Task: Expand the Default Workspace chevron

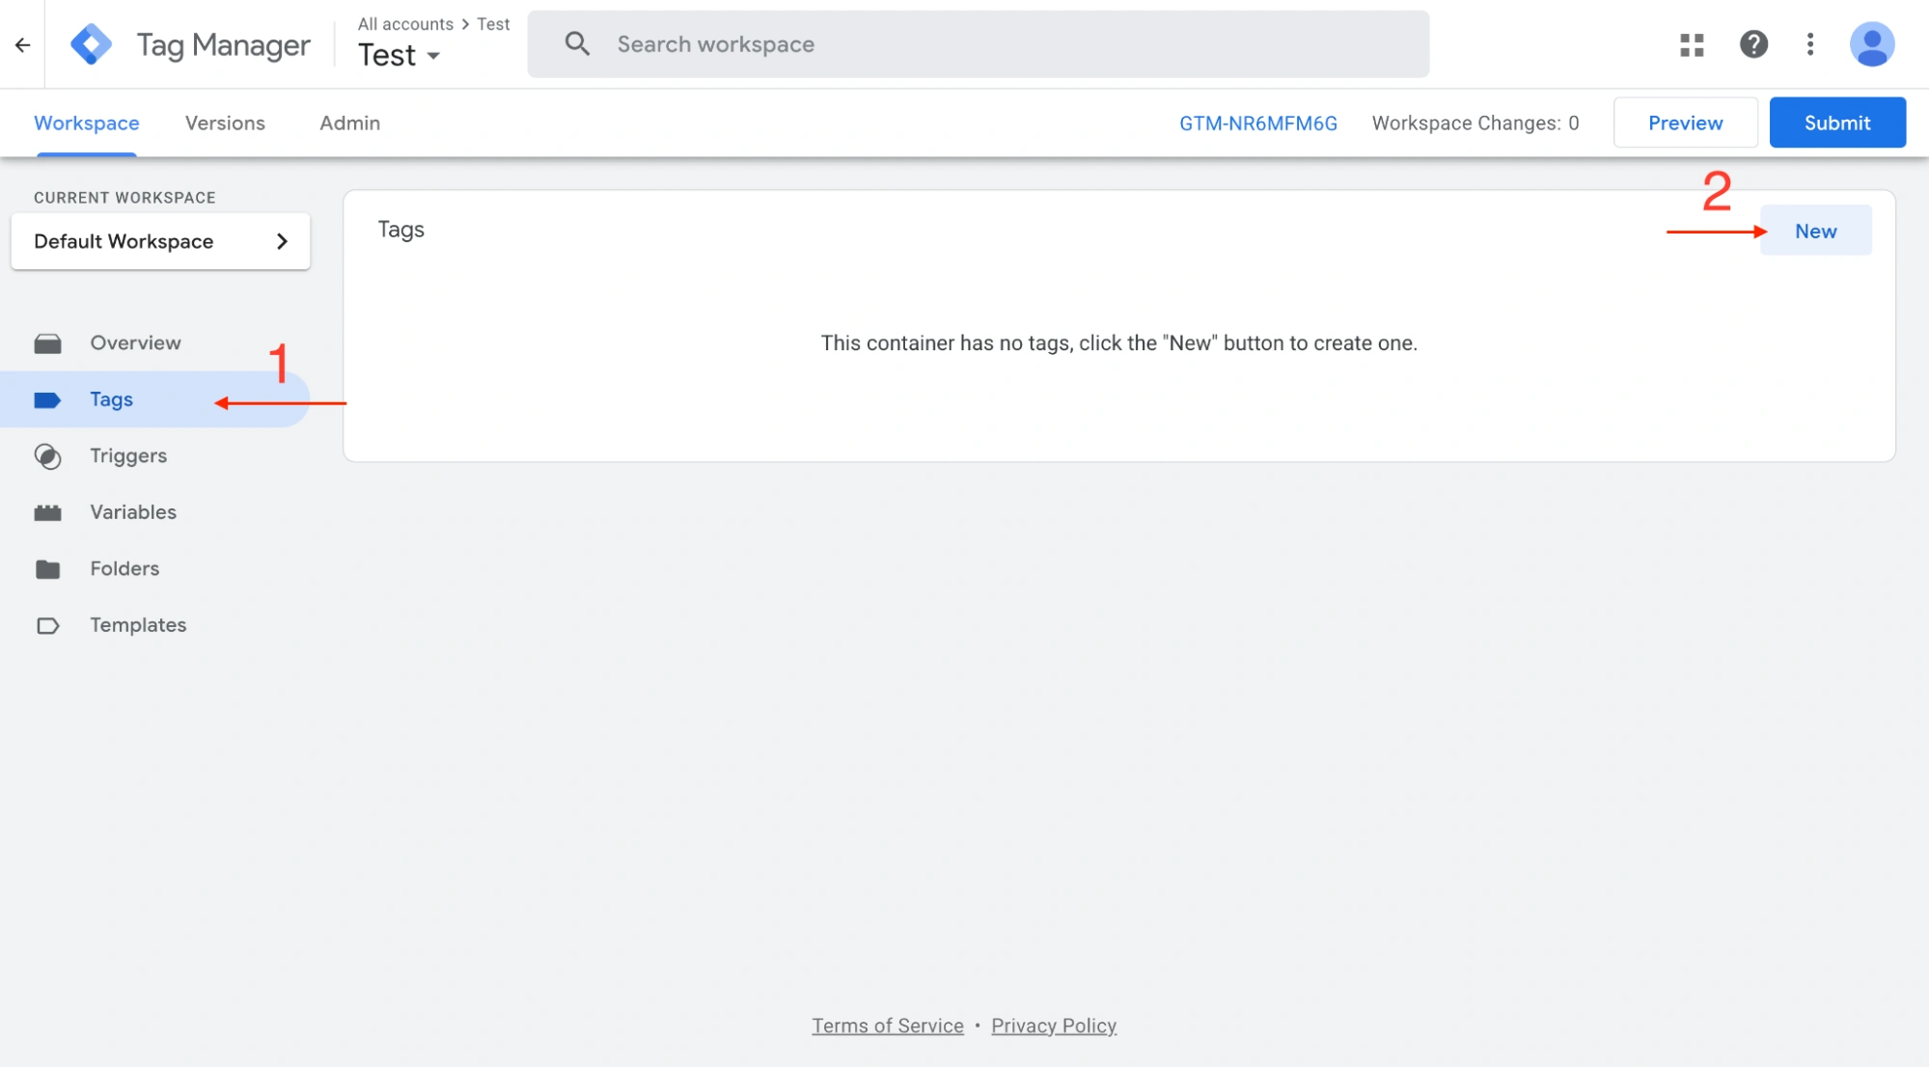Action: tap(282, 241)
